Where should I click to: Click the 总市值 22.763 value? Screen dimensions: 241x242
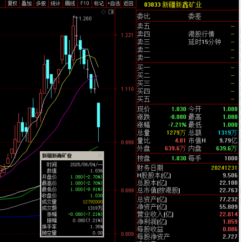[x=228, y=190]
